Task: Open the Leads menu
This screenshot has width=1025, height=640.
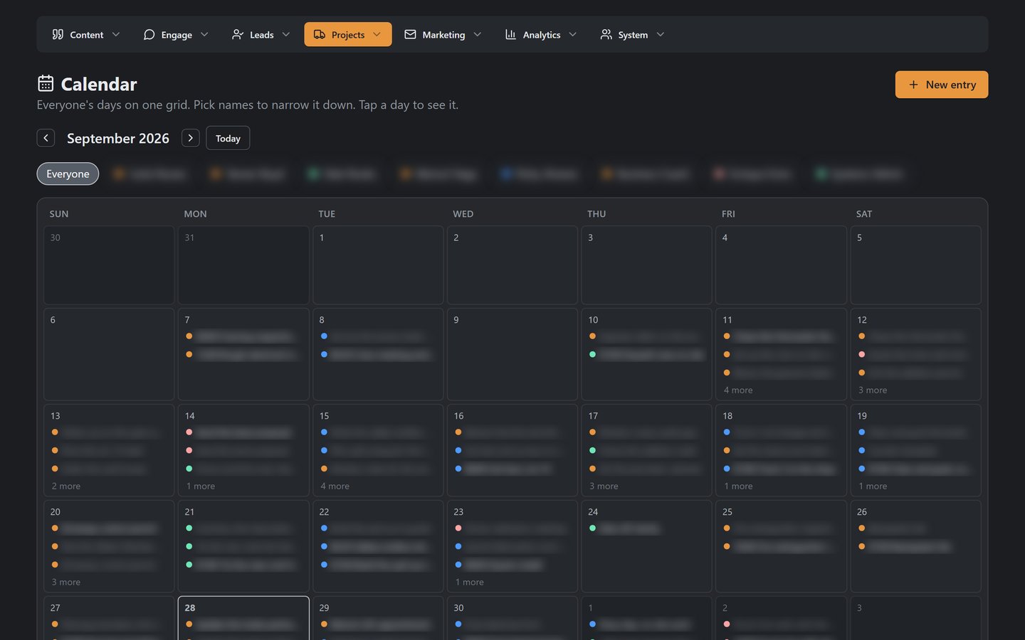Action: (x=261, y=34)
